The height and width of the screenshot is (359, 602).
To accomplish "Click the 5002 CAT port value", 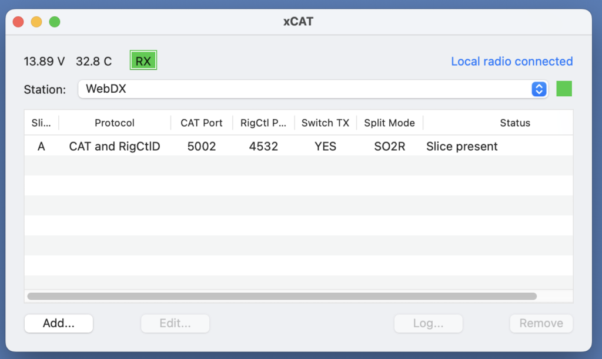I will (202, 147).
